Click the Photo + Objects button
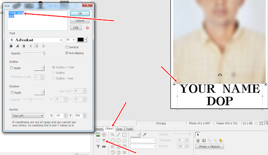This screenshot has height=155, width=268. (209, 147)
